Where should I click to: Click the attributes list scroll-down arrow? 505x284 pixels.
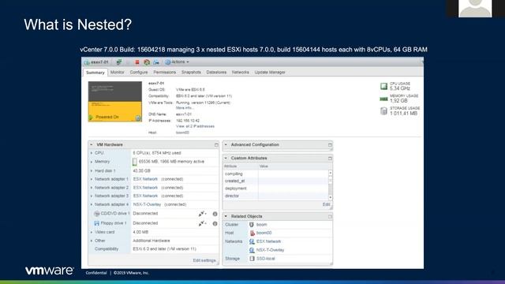tap(331, 197)
